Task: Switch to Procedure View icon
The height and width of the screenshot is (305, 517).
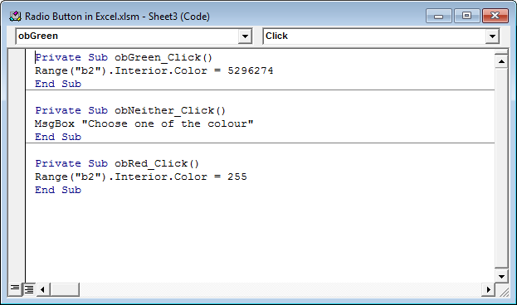Action: (15, 289)
